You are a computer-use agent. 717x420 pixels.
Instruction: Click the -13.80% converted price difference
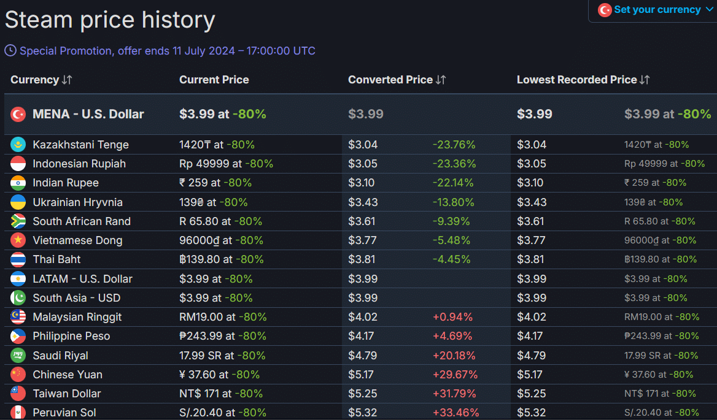coord(454,202)
